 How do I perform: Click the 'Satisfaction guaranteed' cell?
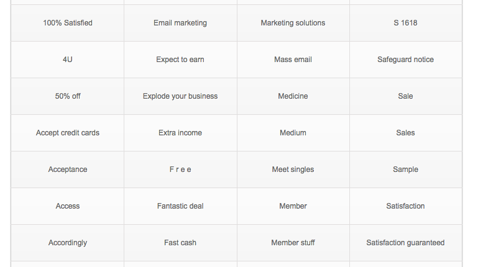coord(406,243)
